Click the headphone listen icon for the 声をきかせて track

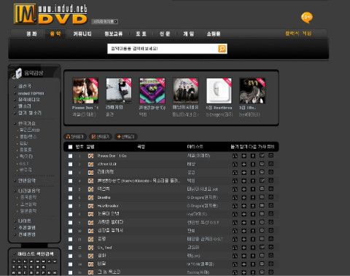tap(235, 181)
